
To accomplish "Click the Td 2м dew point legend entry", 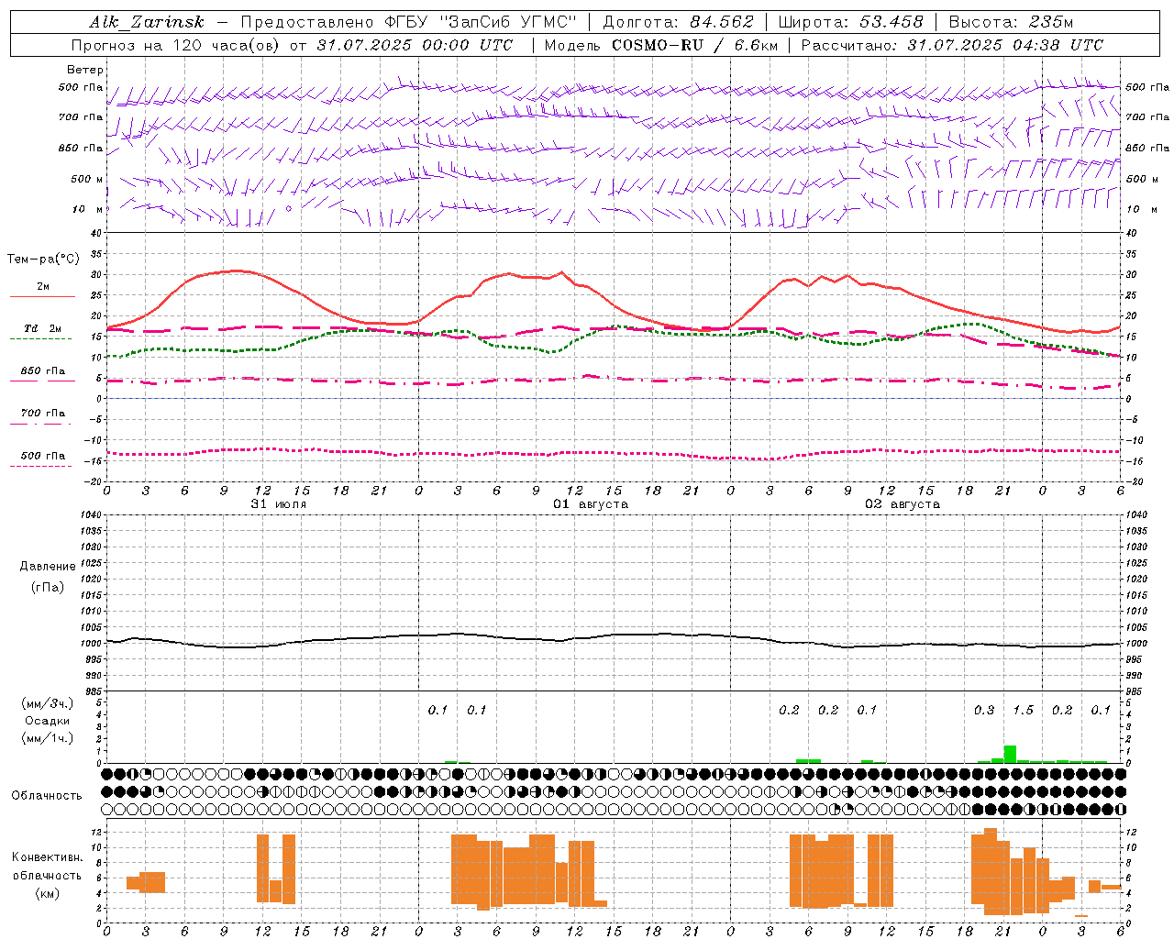I will pyautogui.click(x=42, y=328).
